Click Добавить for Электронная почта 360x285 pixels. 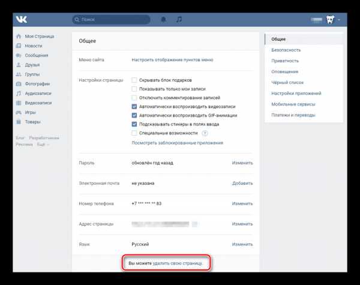(x=242, y=183)
